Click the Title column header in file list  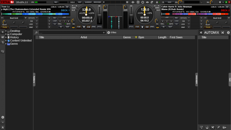(59, 38)
